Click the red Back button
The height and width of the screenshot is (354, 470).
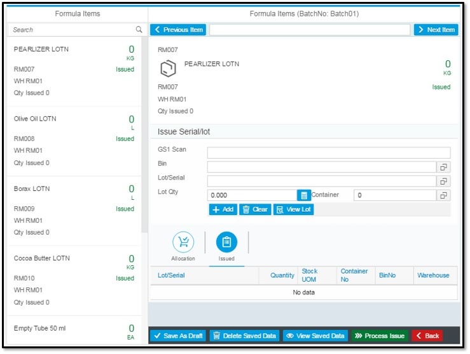click(x=427, y=336)
